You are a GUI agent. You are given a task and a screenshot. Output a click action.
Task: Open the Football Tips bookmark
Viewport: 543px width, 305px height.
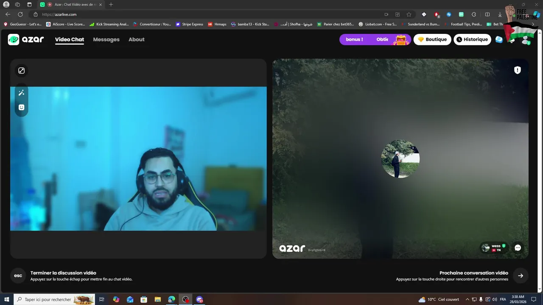click(463, 24)
